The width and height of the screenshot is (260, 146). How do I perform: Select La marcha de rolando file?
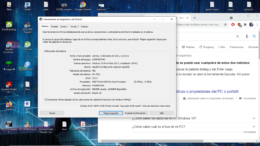[46, 127]
